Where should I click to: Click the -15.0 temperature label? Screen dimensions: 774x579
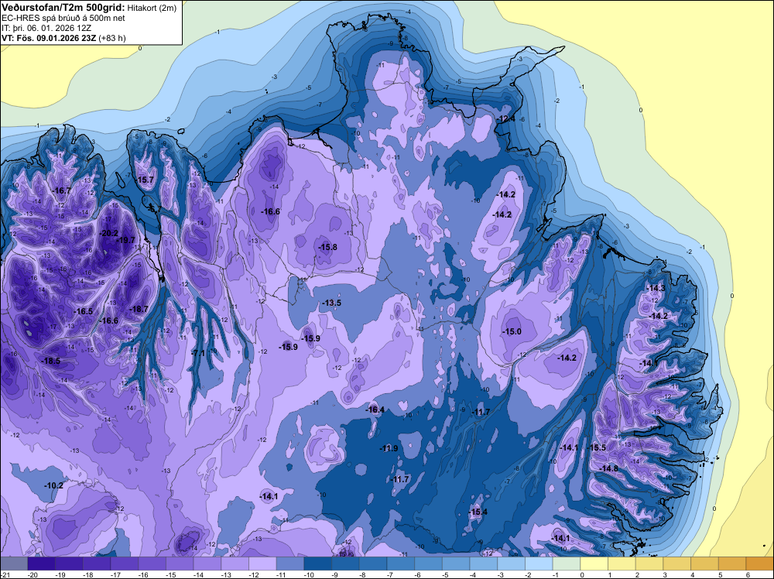click(512, 331)
